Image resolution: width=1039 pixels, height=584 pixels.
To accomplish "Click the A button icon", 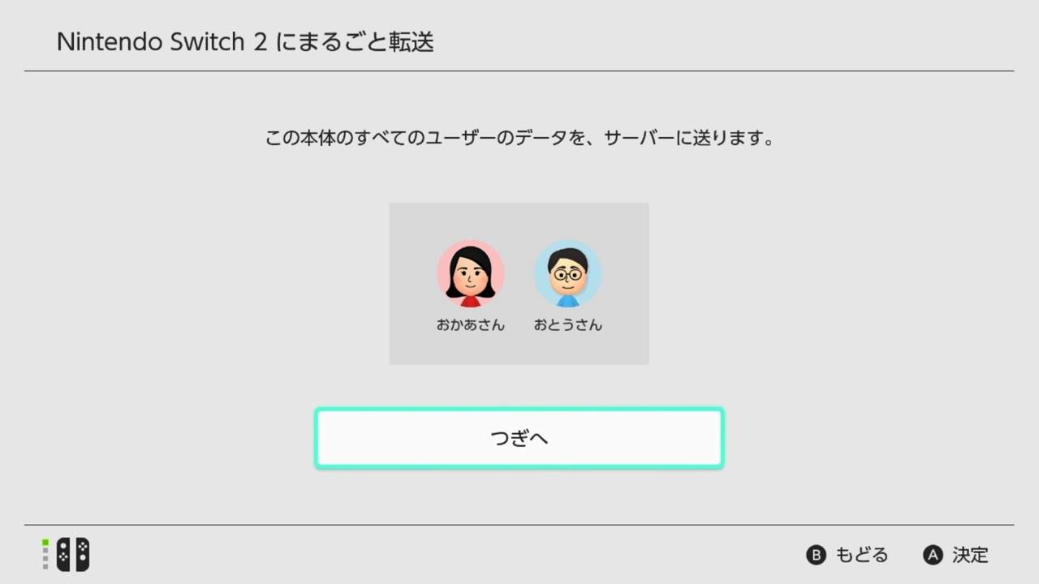I will (933, 555).
